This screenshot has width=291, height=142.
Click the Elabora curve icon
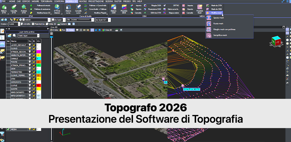click(68, 7)
